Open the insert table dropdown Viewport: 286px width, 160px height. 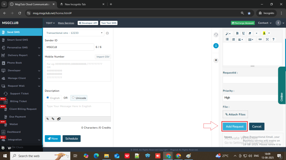click(x=251, y=39)
